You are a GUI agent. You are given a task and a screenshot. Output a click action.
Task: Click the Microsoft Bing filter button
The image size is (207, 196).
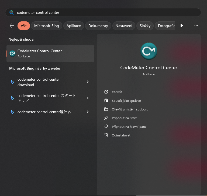[x=46, y=26]
